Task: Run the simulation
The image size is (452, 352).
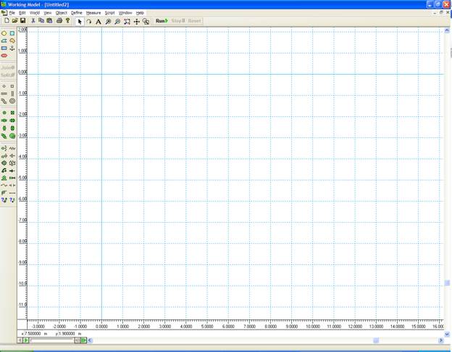Action: click(162, 21)
